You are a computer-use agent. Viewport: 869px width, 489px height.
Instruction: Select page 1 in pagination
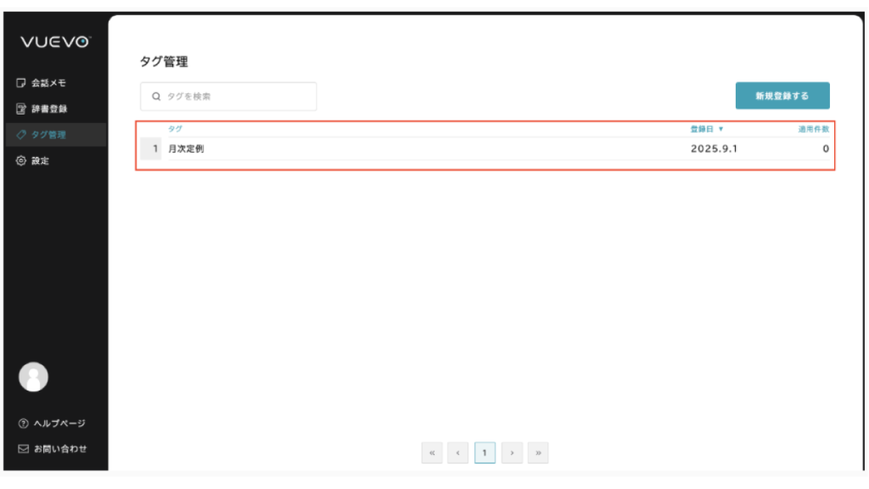coord(485,453)
